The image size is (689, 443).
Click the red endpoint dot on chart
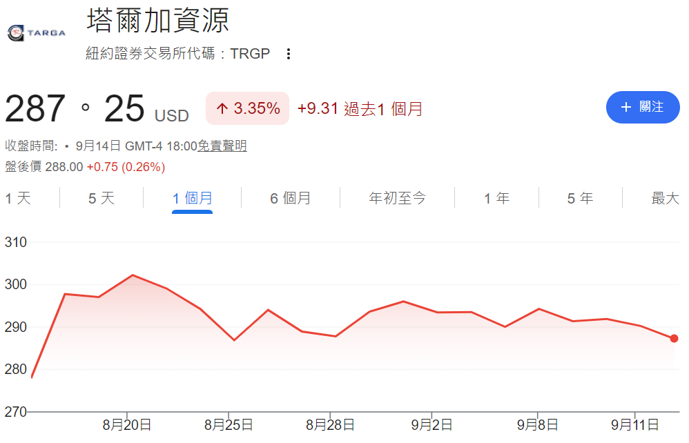(x=674, y=339)
